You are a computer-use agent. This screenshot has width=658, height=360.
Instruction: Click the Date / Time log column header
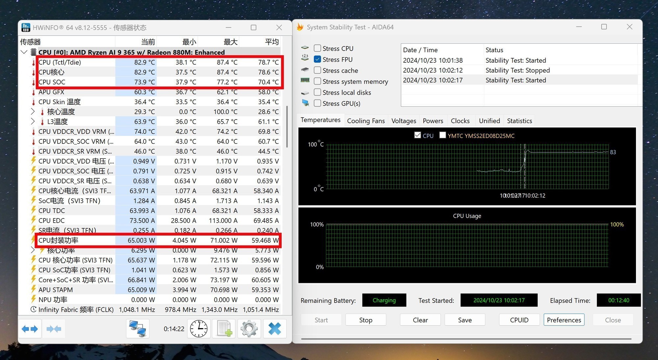[443, 50]
